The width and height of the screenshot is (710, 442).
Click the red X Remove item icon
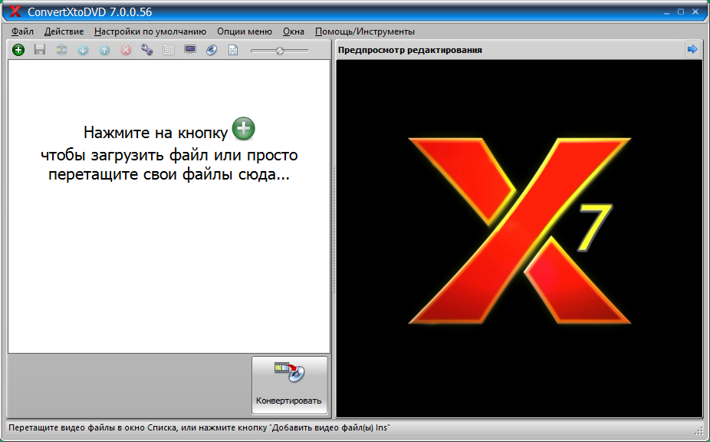[125, 49]
